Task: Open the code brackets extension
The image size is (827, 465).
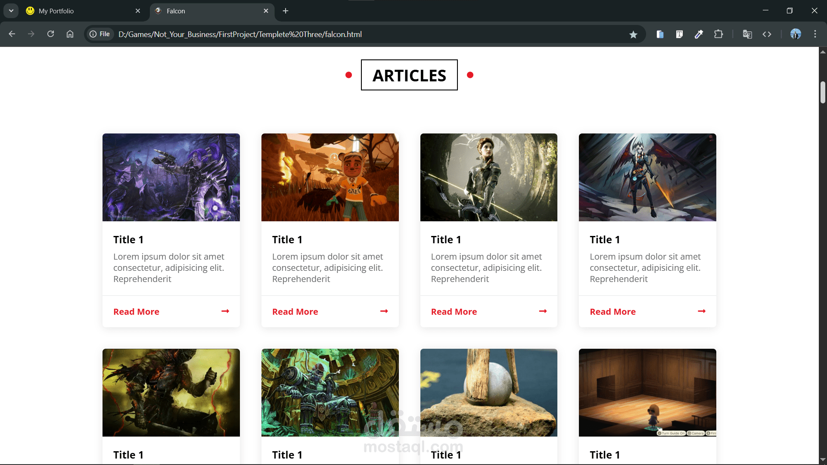Action: [767, 34]
